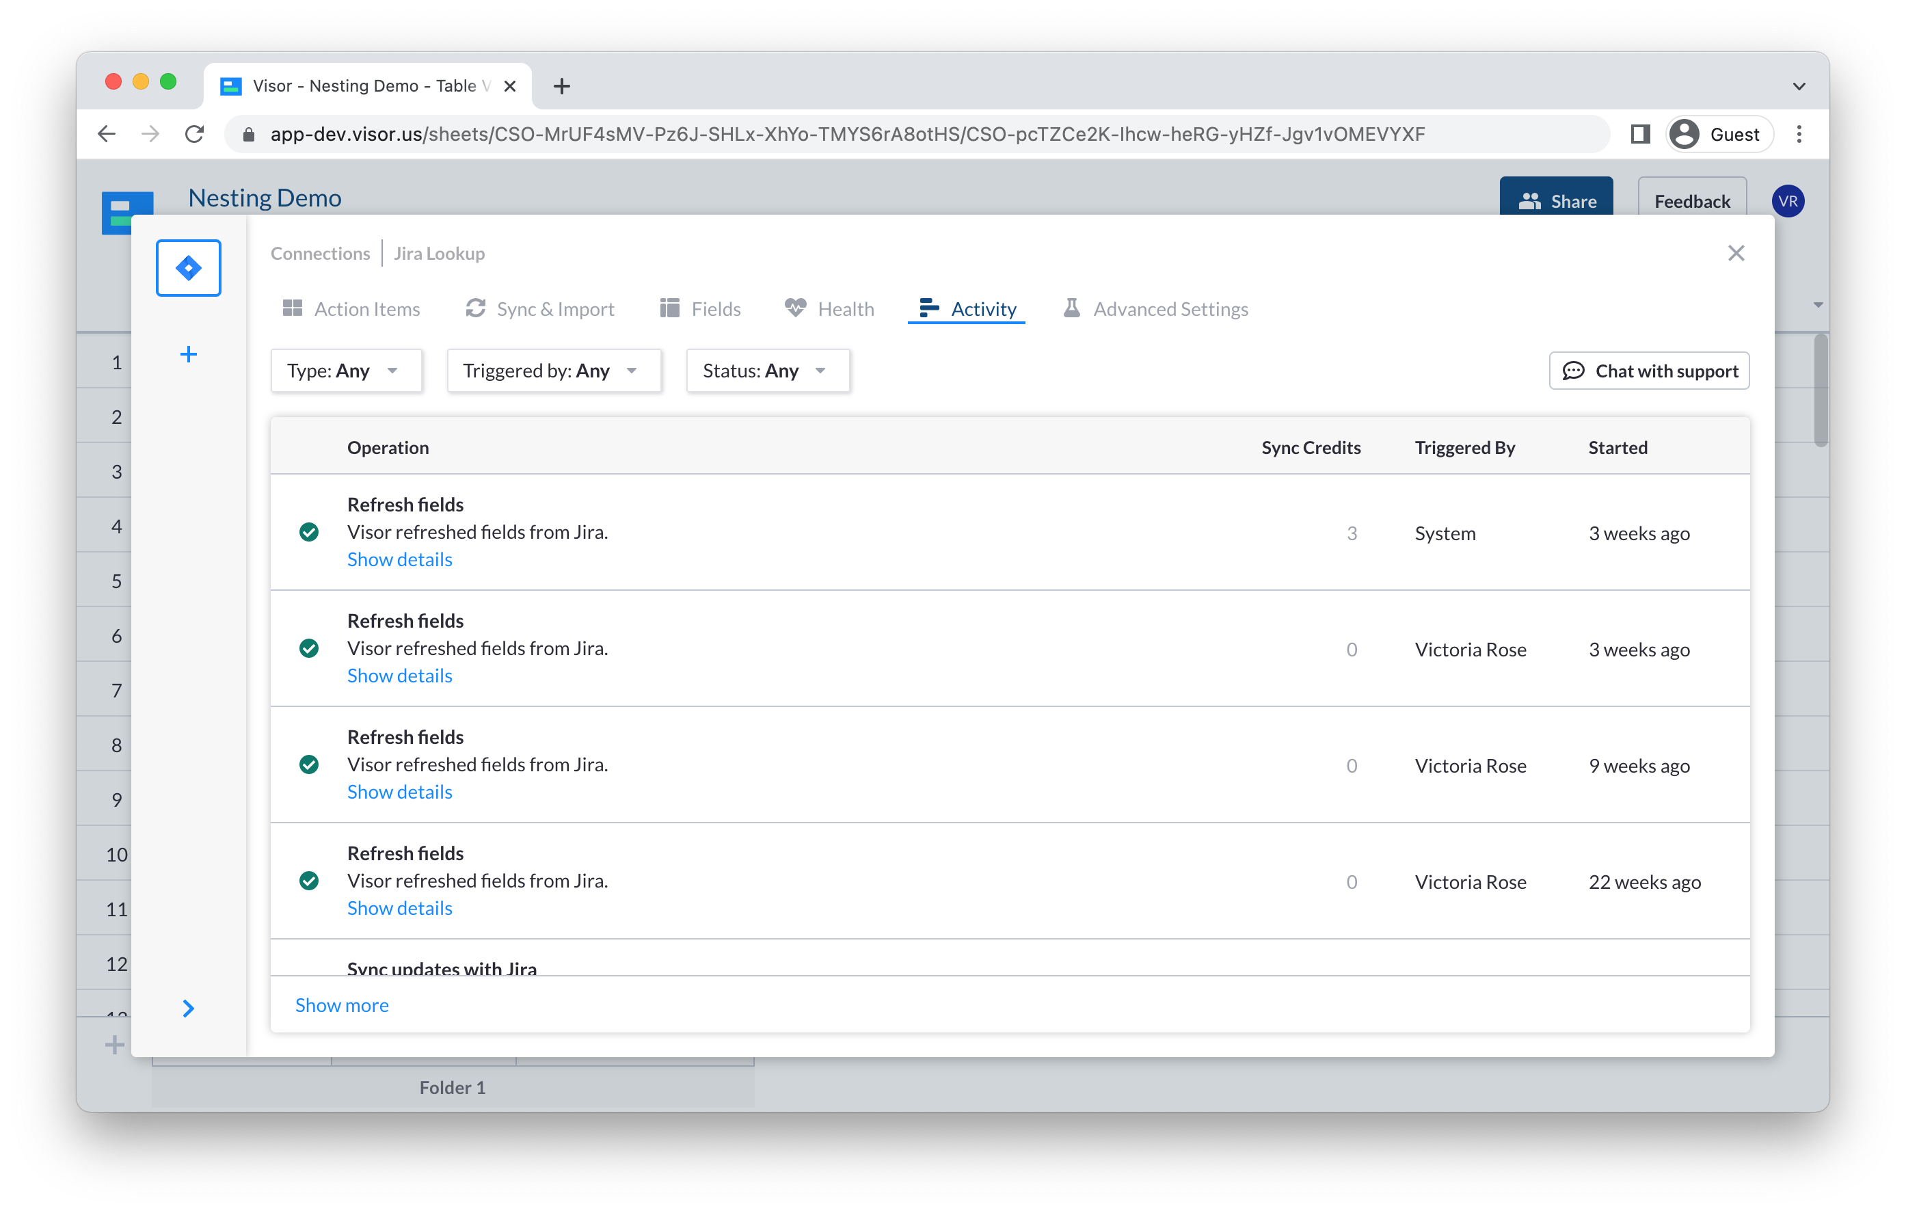Click the success check icon for 9 weeks ago row
Screen dimensions: 1906x1213
click(x=309, y=765)
